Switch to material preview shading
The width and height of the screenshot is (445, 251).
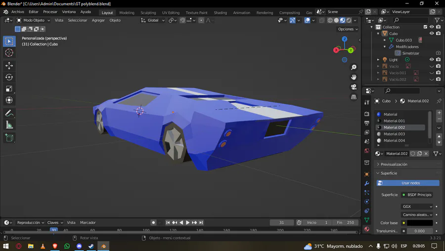click(x=343, y=20)
